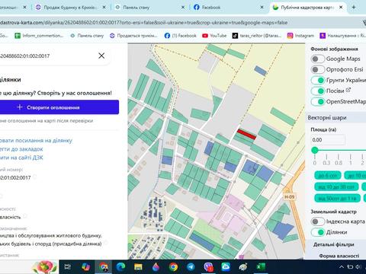Expand Форма власності filter section
Screen dimensions: 366x274
339,256
